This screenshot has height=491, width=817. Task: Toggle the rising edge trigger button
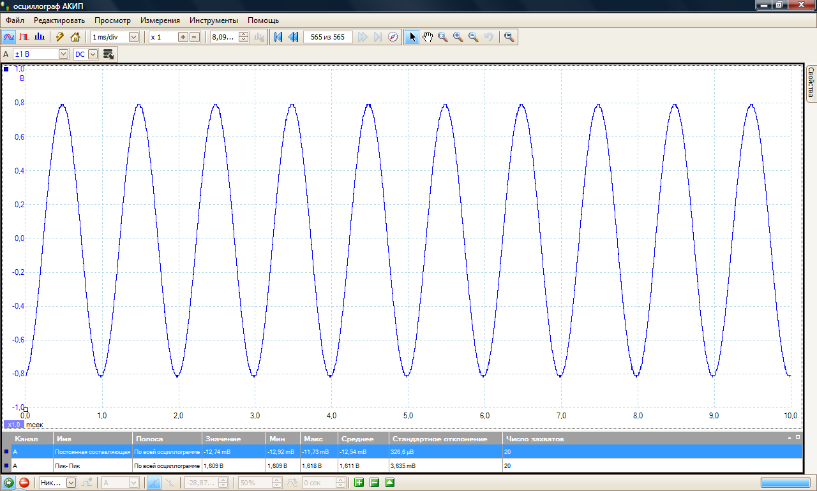(x=154, y=483)
